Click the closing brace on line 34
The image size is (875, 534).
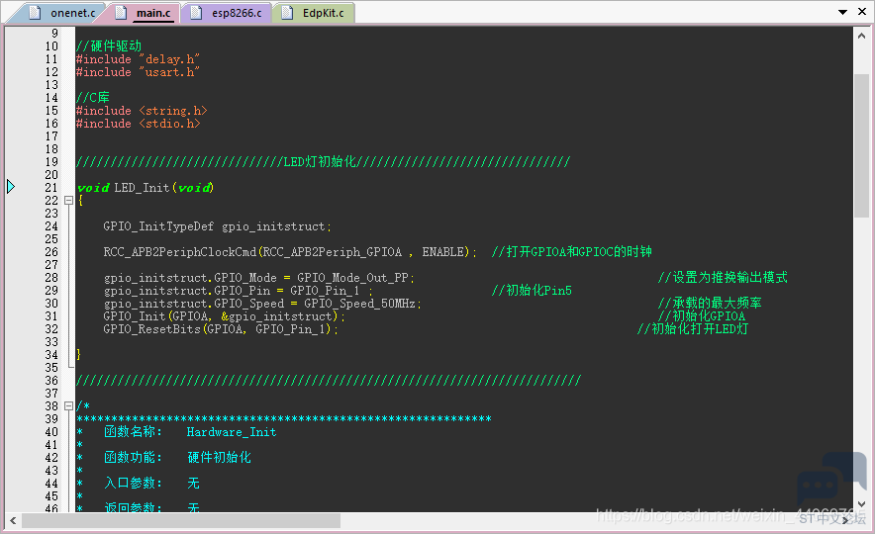78,354
